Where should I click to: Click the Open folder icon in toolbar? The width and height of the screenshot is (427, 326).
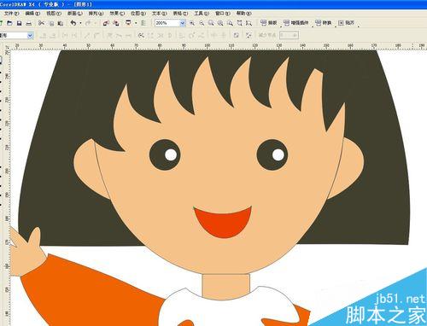tap(9, 23)
